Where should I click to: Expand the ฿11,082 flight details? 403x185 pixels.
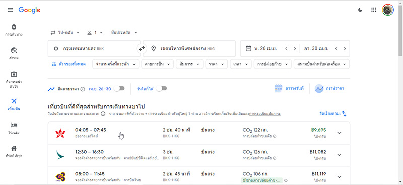[339, 155]
